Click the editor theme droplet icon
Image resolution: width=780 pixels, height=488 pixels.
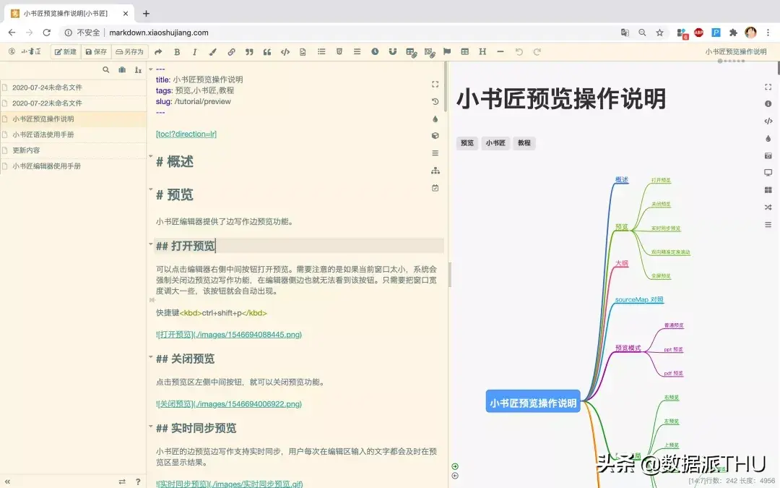pos(435,119)
